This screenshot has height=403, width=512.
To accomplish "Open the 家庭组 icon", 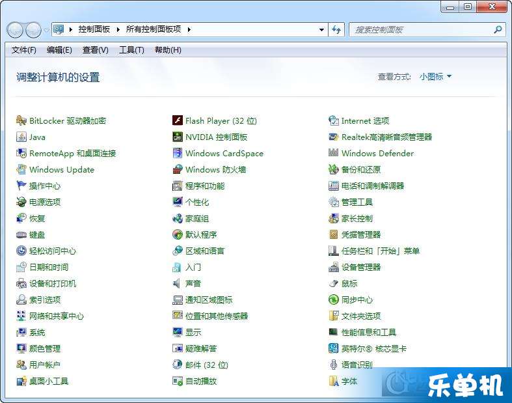I will click(178, 218).
